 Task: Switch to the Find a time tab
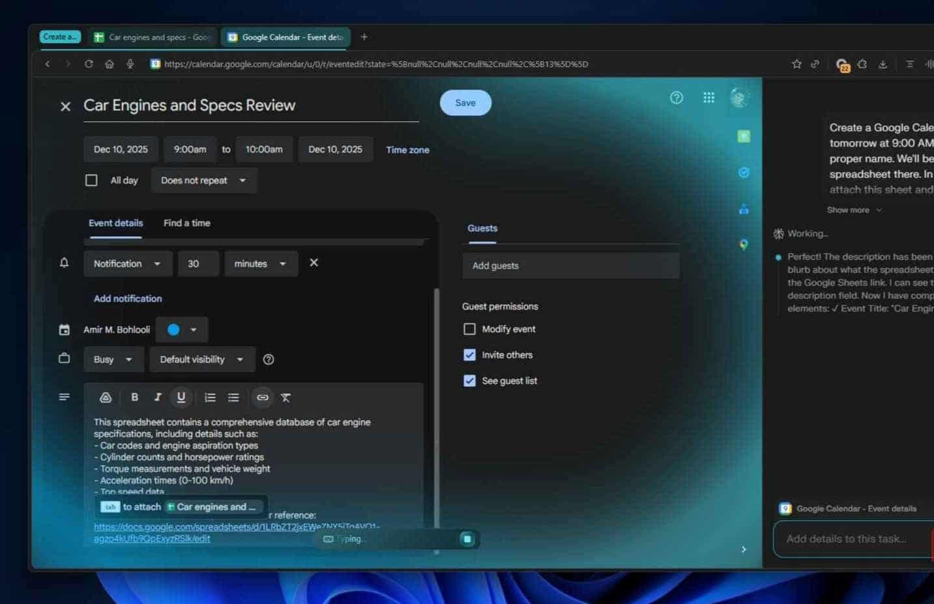point(187,223)
